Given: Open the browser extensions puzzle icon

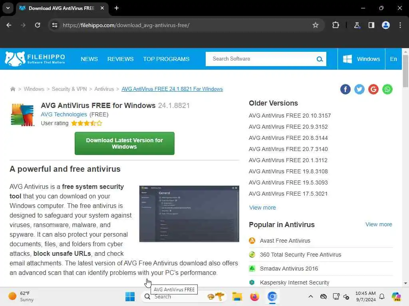Looking at the screenshot, I should [x=336, y=25].
